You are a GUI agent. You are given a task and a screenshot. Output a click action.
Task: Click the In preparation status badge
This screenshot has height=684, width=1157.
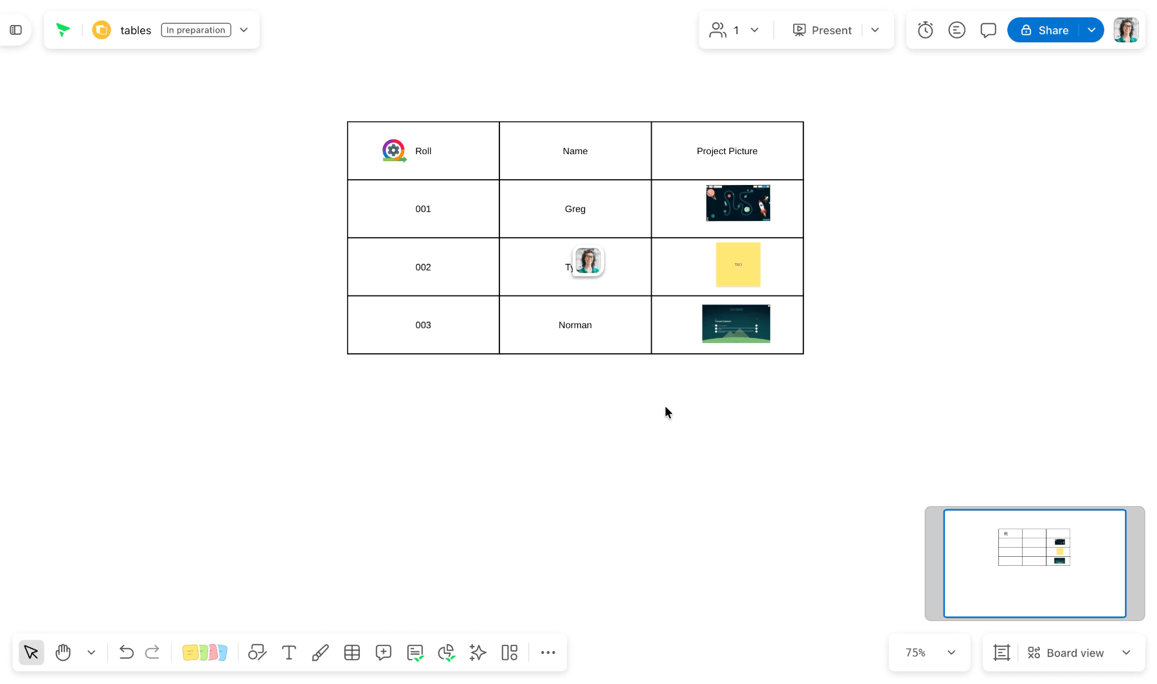click(196, 30)
